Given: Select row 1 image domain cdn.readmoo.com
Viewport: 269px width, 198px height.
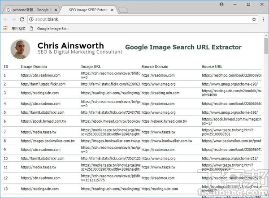Looking at the screenshot, I should pos(40,75).
